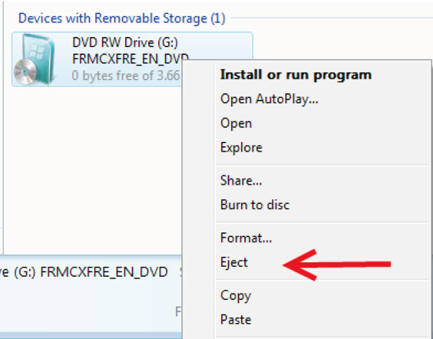Select the FRMCXFRE_EN_DVD volume label in tile
Screen dimensions: 433x339
131,58
